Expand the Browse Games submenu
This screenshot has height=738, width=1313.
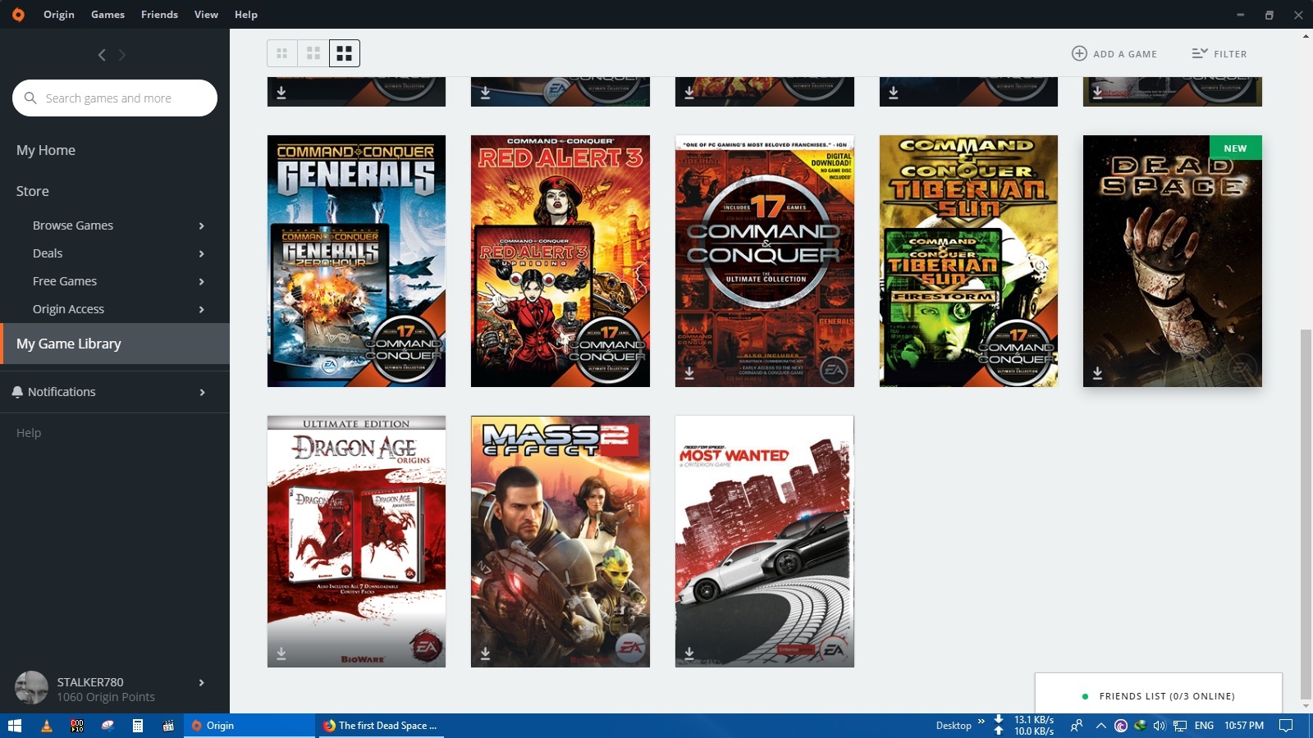(202, 225)
